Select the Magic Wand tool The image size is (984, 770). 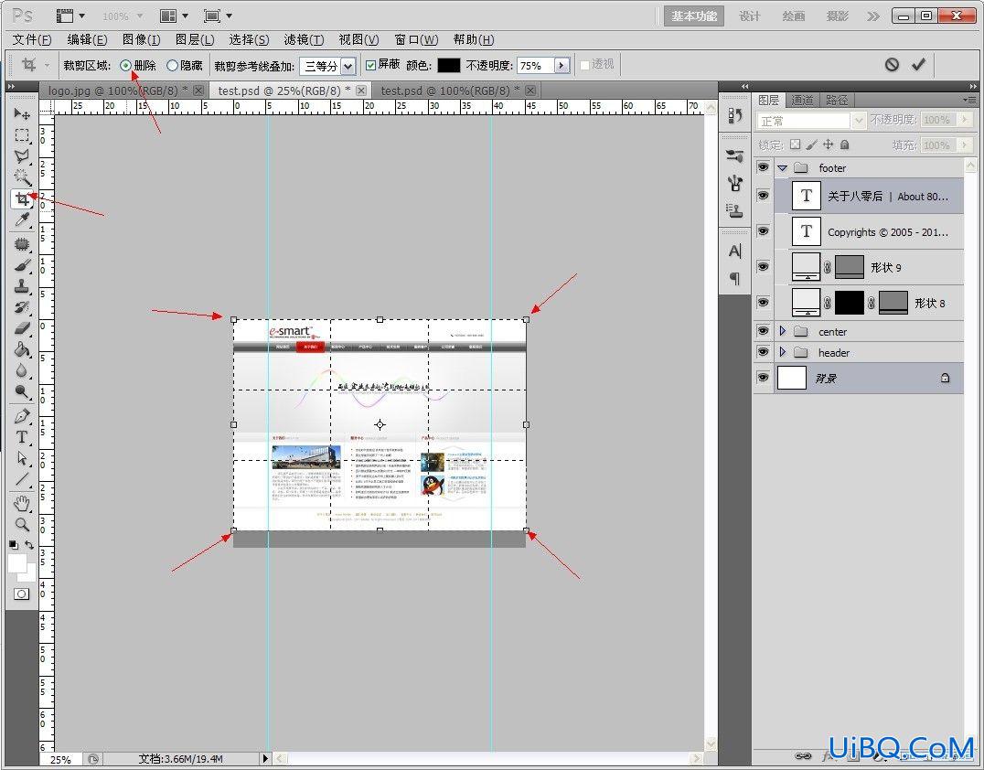pyautogui.click(x=22, y=177)
